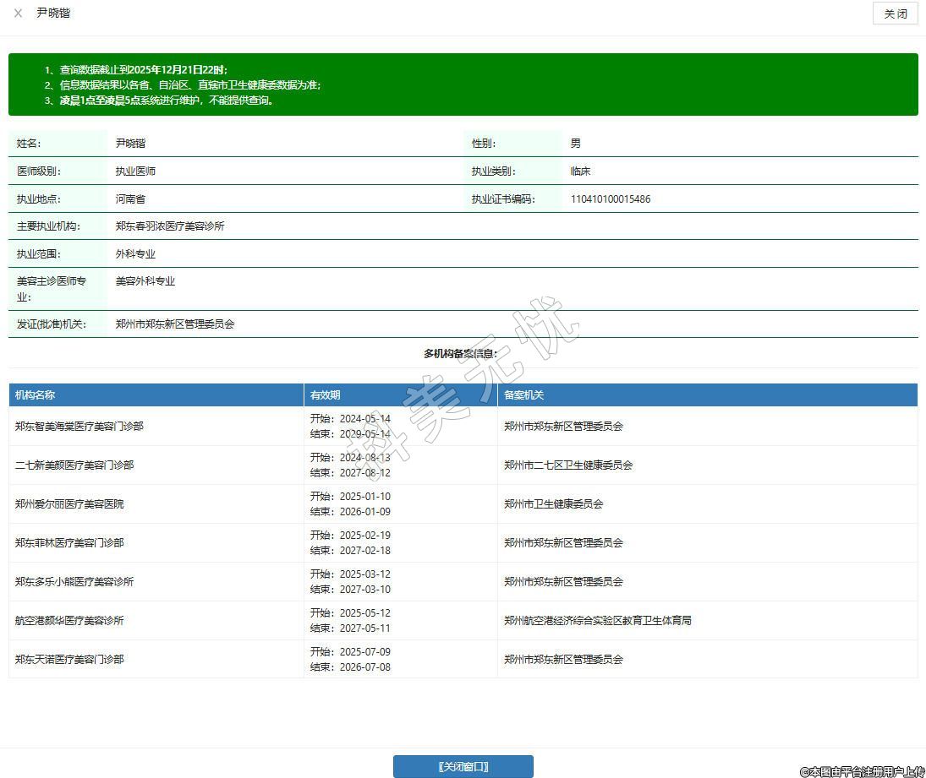Select the 航空港颜华医疗美容诊所 entry
Screen dimensions: 926x778
(69, 621)
